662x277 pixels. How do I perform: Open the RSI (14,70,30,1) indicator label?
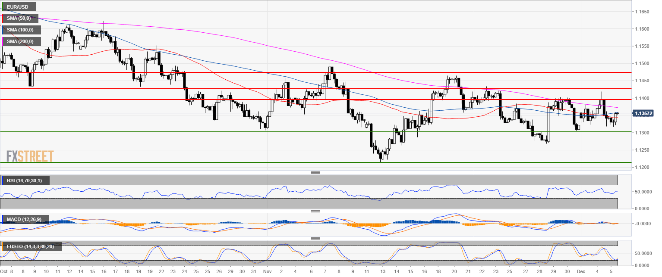(x=25, y=181)
